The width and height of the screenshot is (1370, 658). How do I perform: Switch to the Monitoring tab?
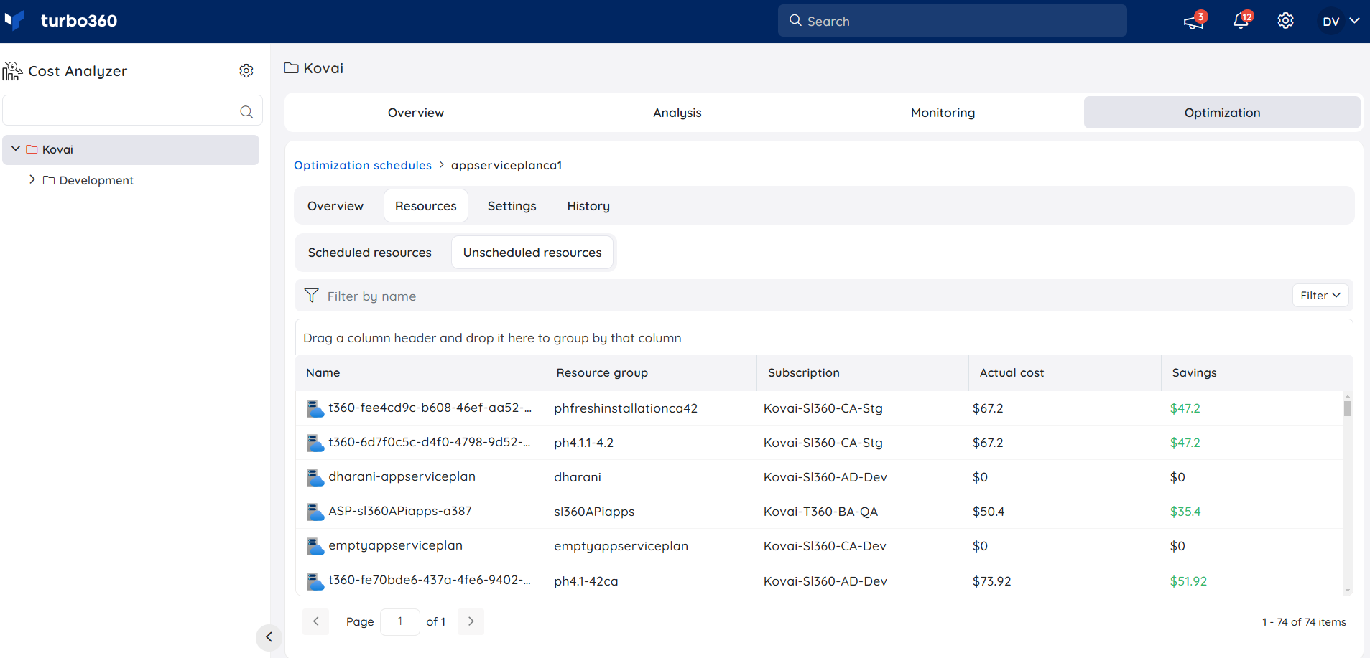(943, 113)
